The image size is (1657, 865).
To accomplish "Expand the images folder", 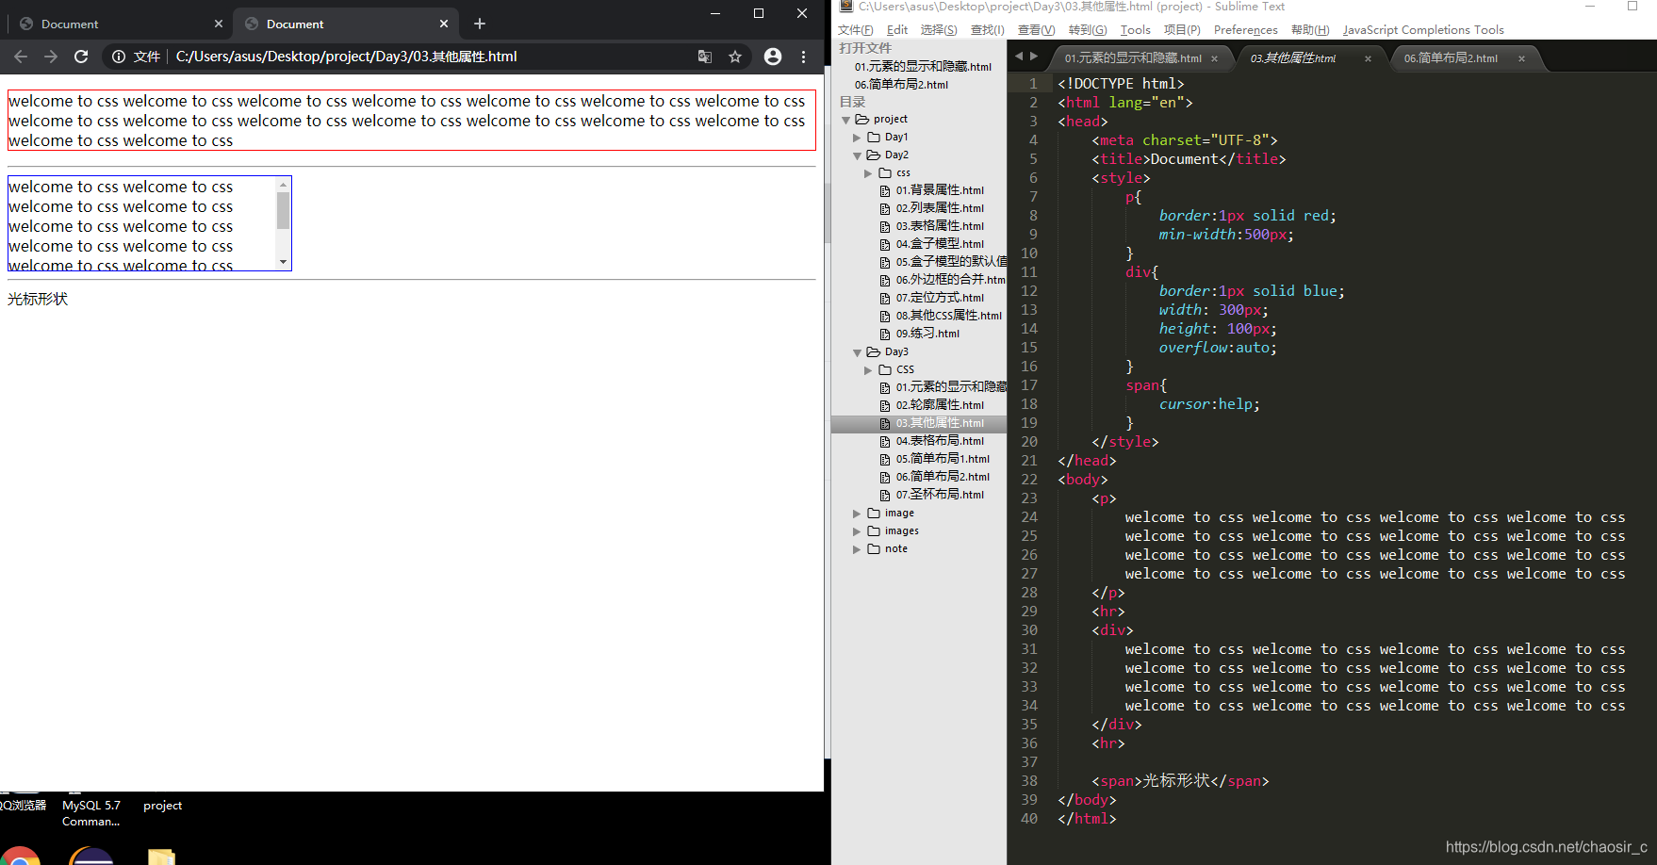I will (857, 531).
